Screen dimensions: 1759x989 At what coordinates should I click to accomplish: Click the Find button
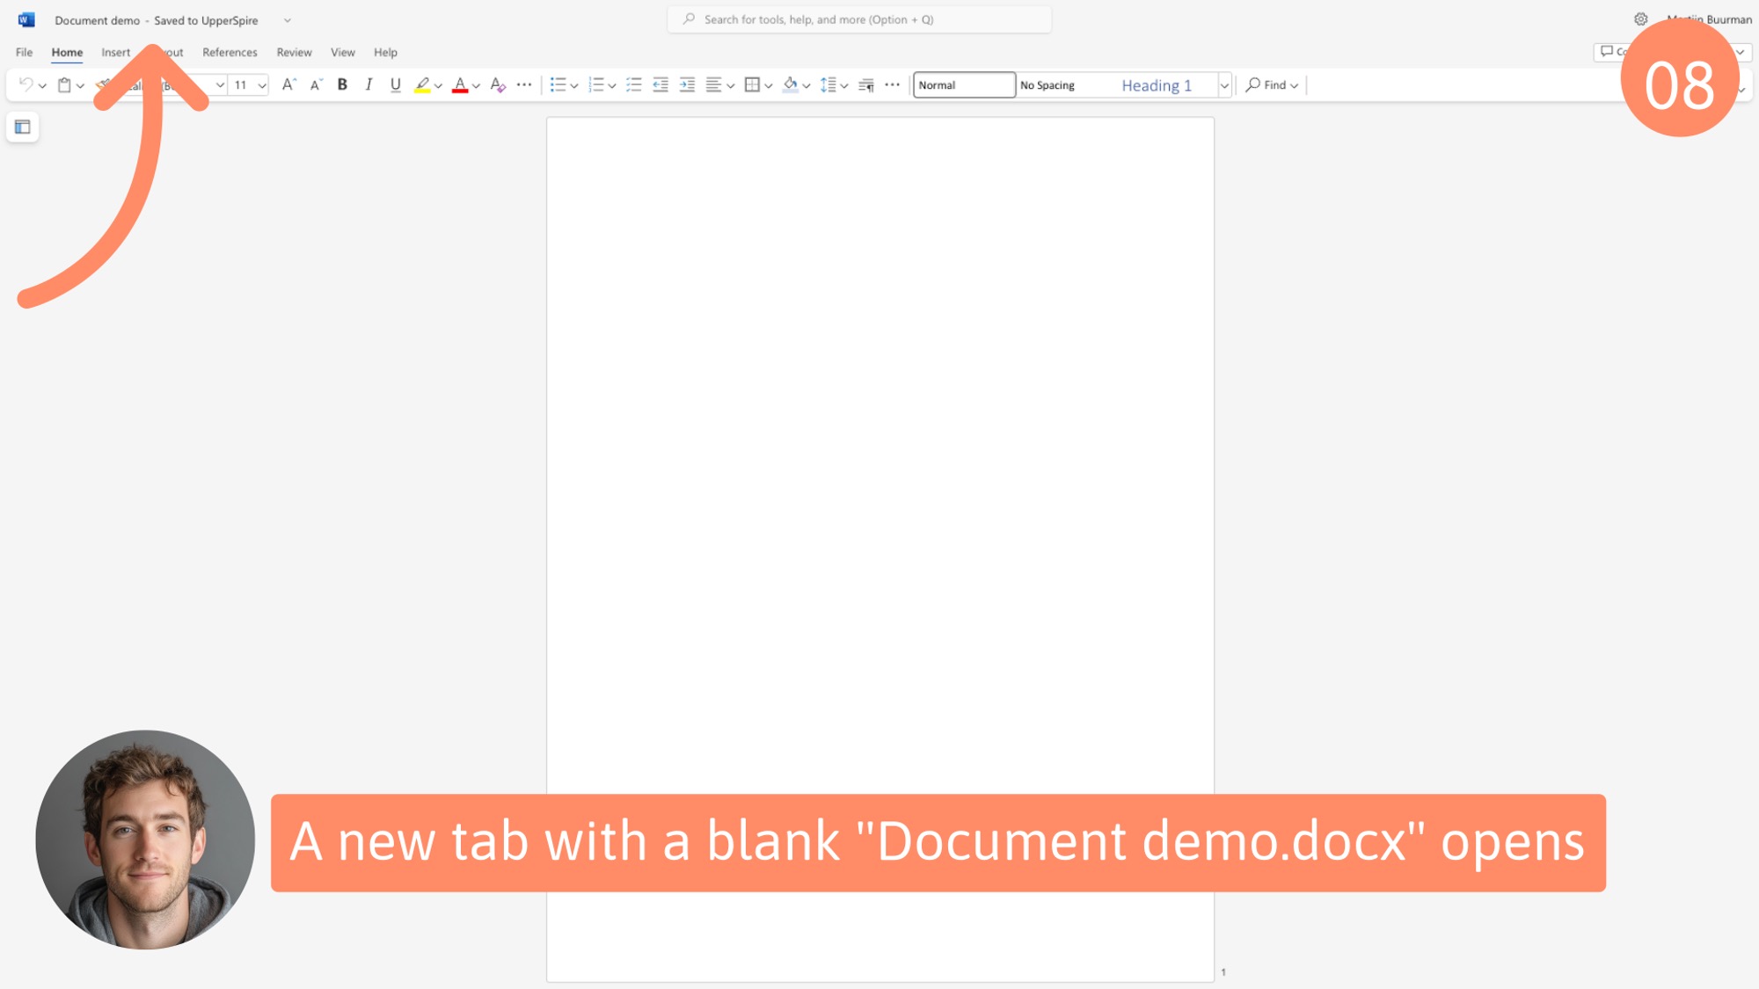click(1272, 84)
